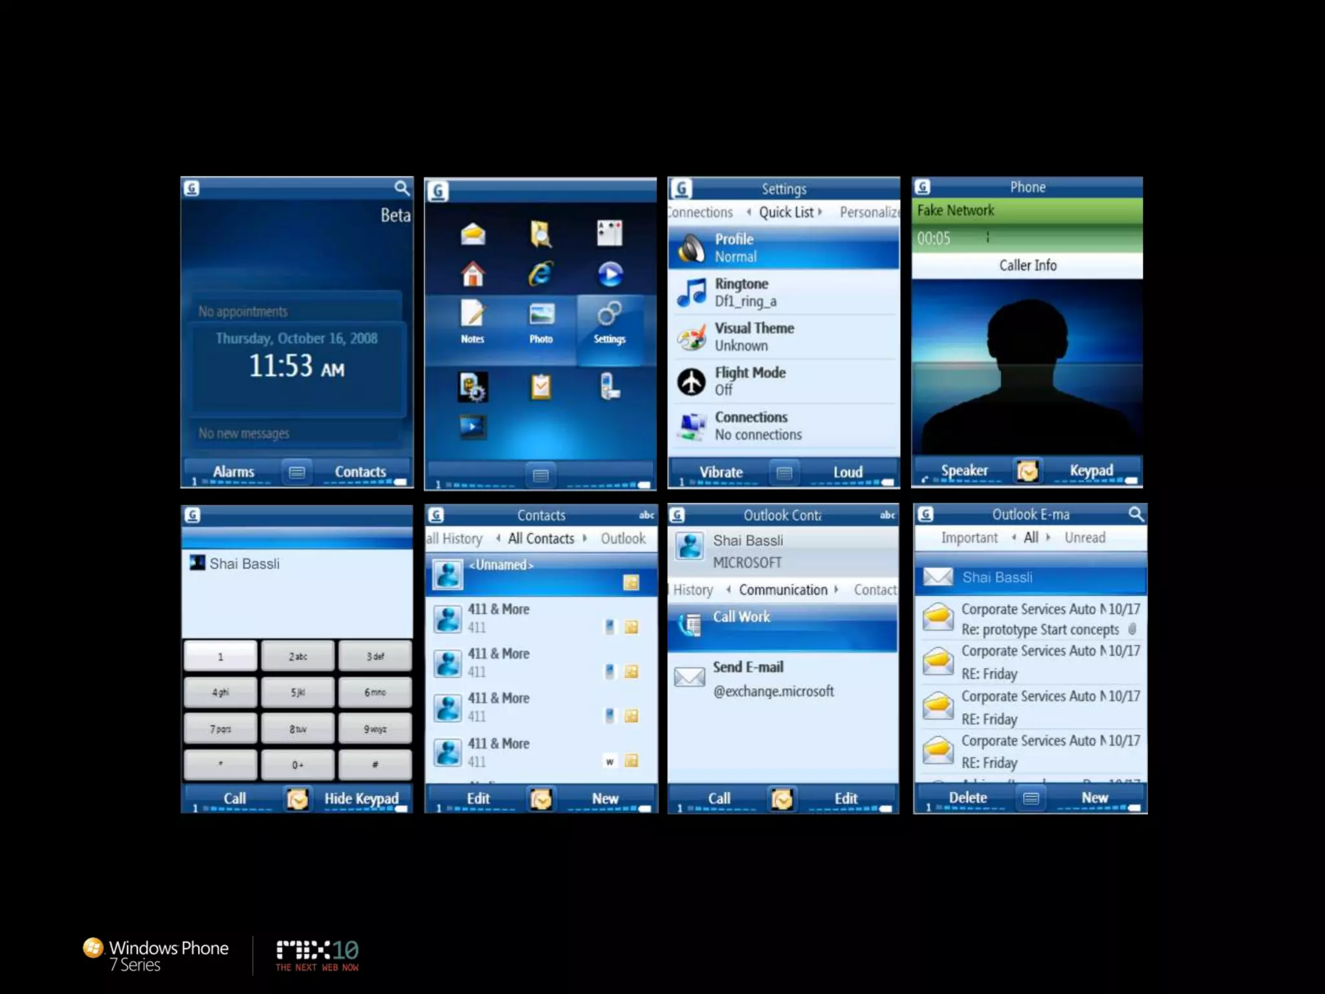Select the Profile Normal setting row
The image size is (1325, 994).
783,248
